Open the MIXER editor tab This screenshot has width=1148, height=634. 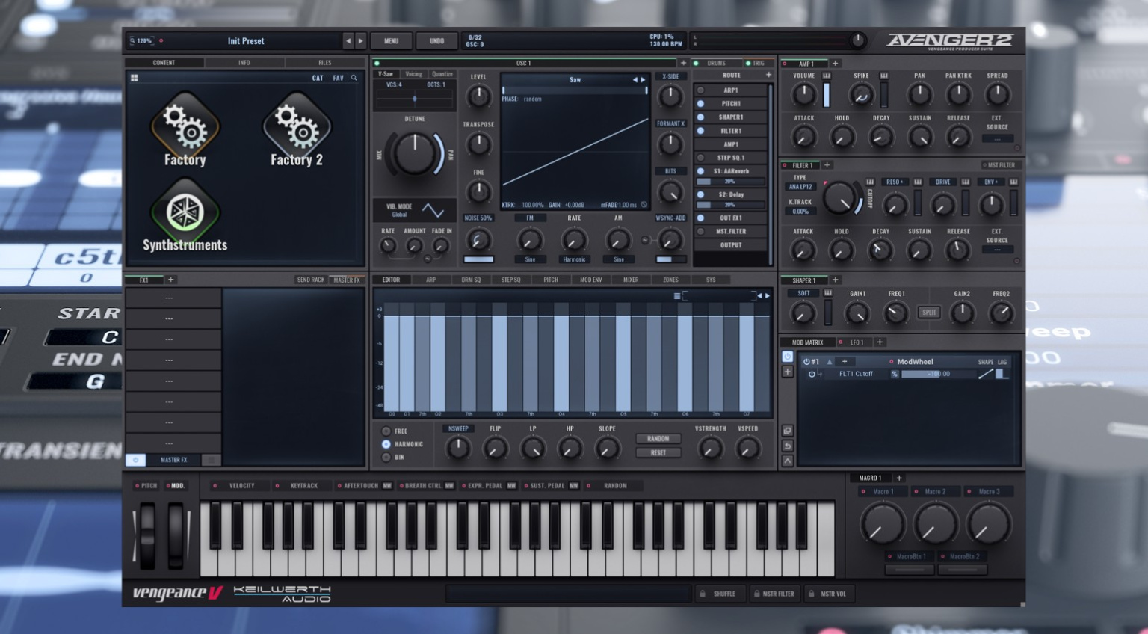631,280
